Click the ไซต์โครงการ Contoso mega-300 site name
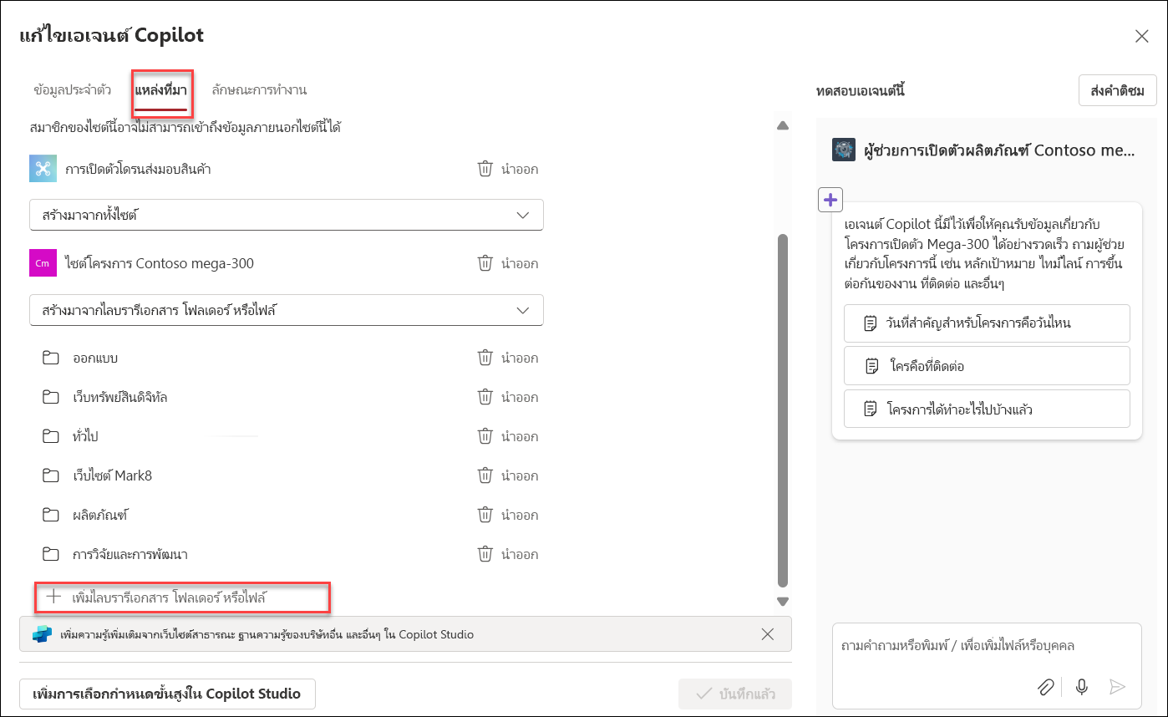The width and height of the screenshot is (1168, 717). tap(160, 263)
